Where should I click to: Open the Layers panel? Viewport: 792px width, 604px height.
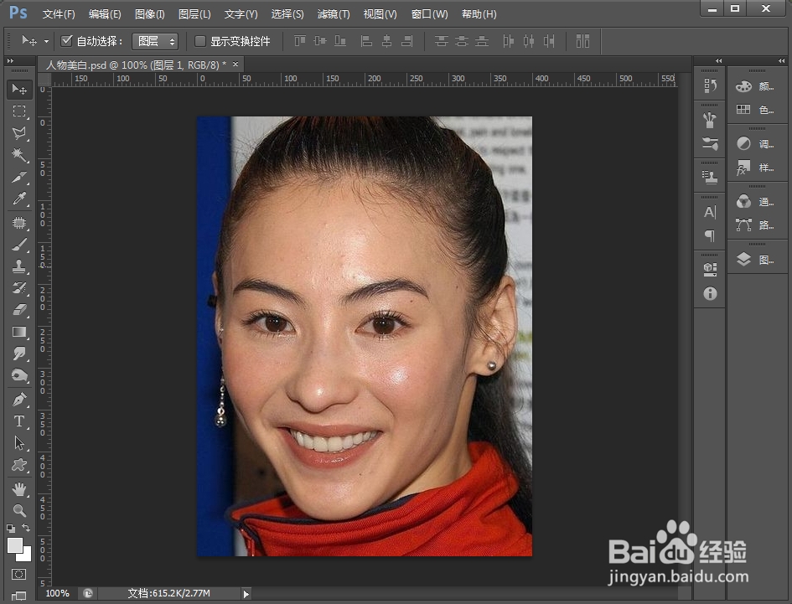(x=756, y=260)
